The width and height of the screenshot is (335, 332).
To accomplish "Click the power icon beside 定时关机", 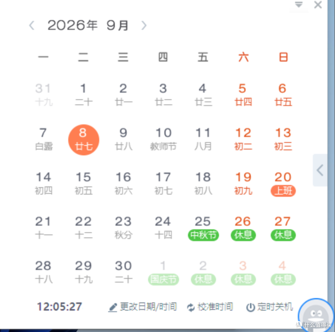I will click(x=250, y=307).
